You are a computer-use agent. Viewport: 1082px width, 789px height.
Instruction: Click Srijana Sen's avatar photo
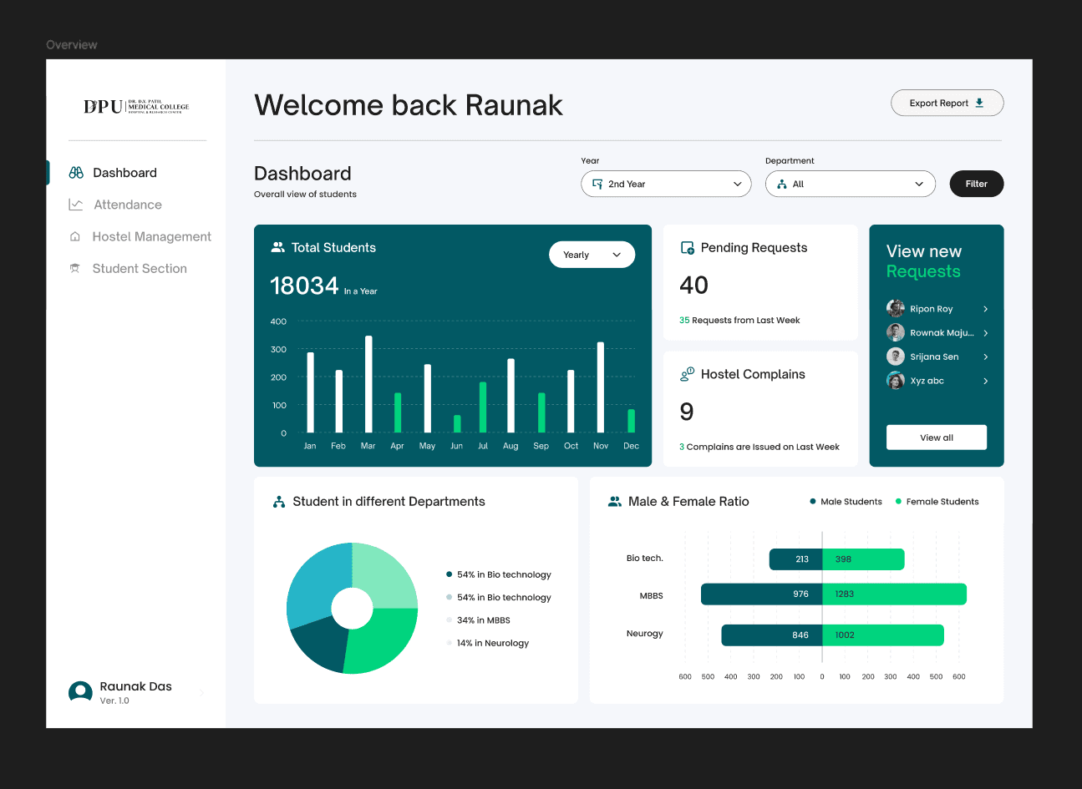pyautogui.click(x=896, y=357)
